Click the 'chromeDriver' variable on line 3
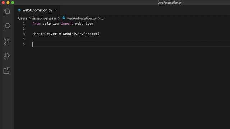Screen dimensions: 230x129 45,34
